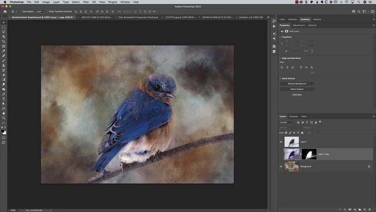This screenshot has width=376, height=212.
Task: Select the Background layer thumbnail
Action: coord(291,166)
